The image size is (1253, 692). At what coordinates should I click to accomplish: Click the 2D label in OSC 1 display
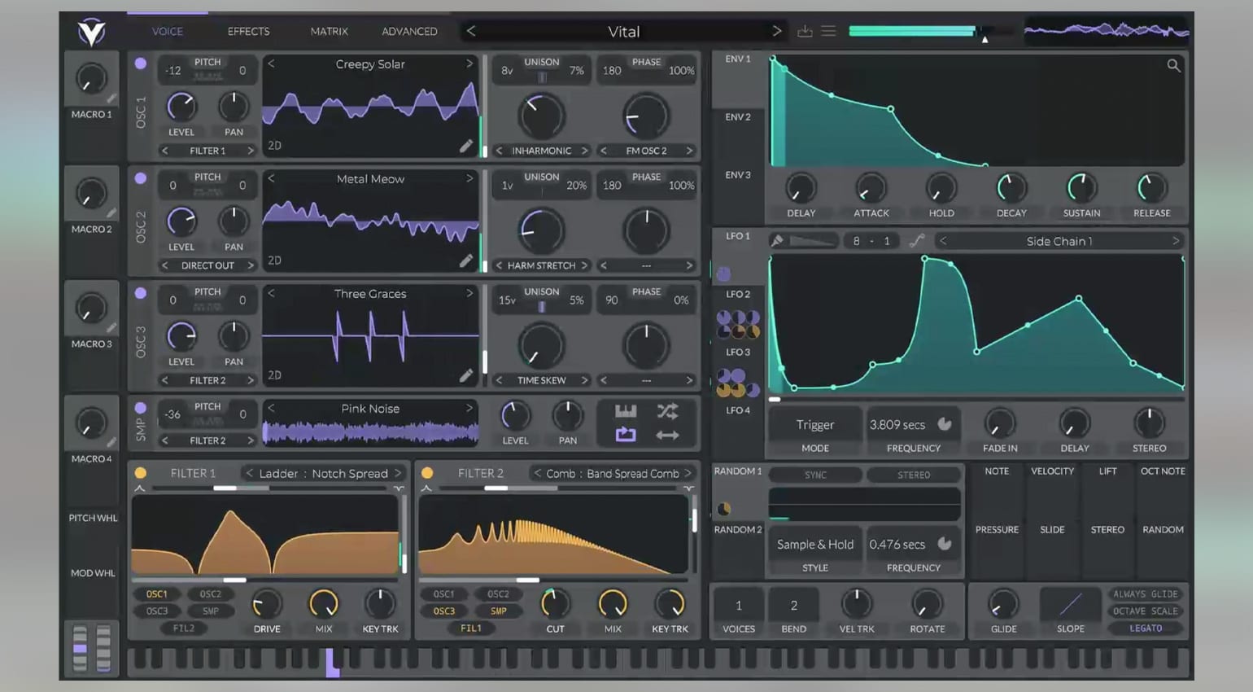coord(274,146)
